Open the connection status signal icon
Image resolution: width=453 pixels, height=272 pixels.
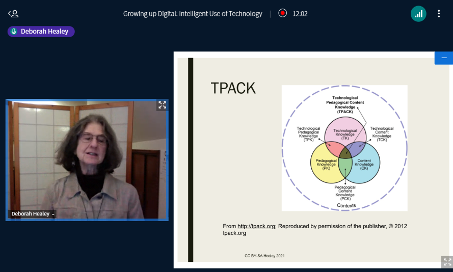[418, 14]
